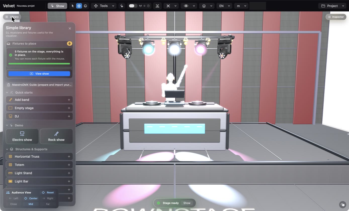Click the hand icon in the bottom-right corner

pos(342,204)
